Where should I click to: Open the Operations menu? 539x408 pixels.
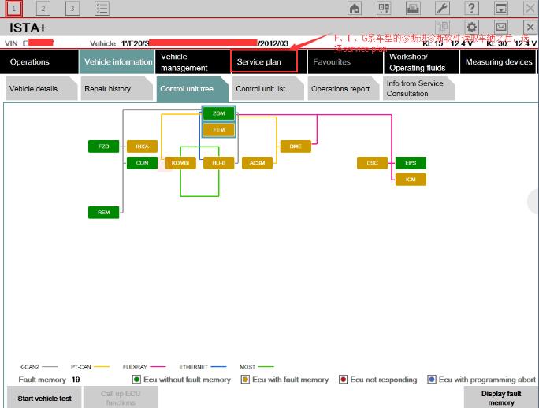coord(39,62)
